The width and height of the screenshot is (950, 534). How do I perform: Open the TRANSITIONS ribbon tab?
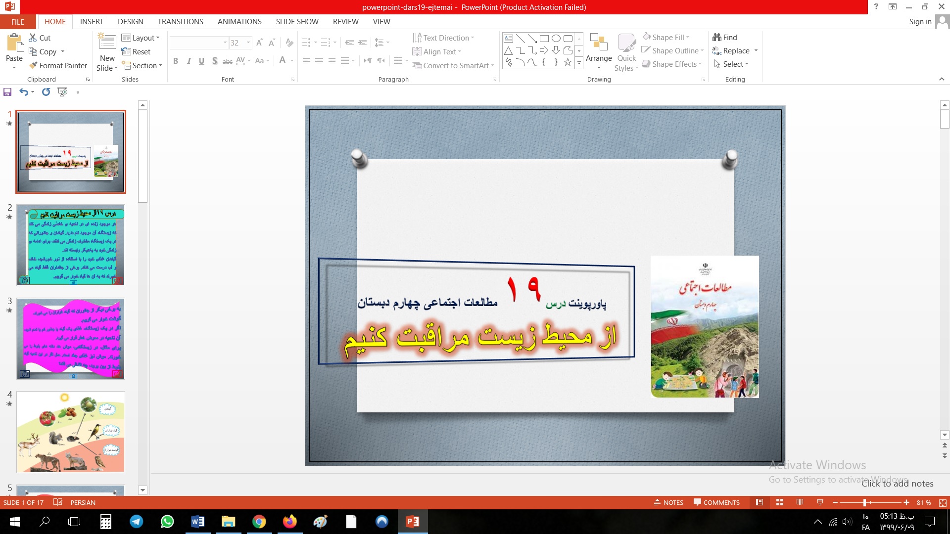coord(180,22)
